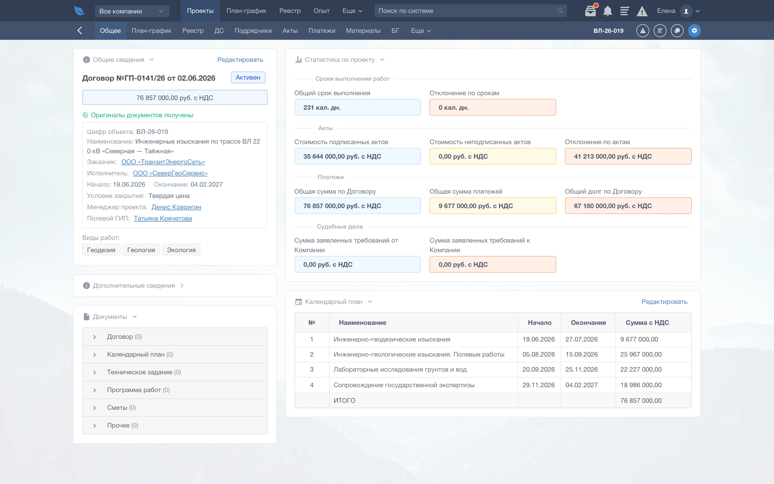Click Редактировать in Календарный план
774x484 pixels.
click(x=664, y=301)
